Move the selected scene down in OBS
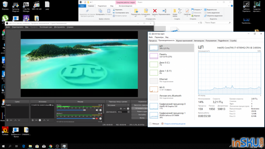The height and width of the screenshot is (149, 265). (19, 120)
